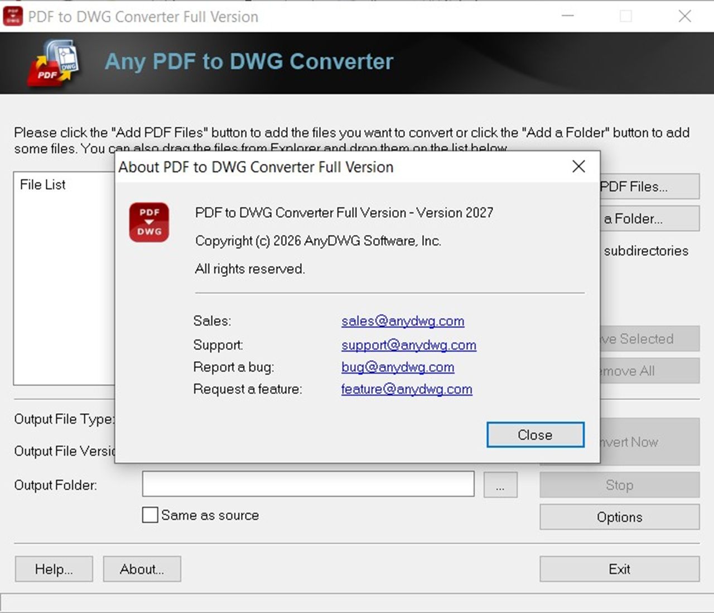Viewport: 714px width, 613px height.
Task: Click the 'Sales:' label
Action: [x=212, y=321]
